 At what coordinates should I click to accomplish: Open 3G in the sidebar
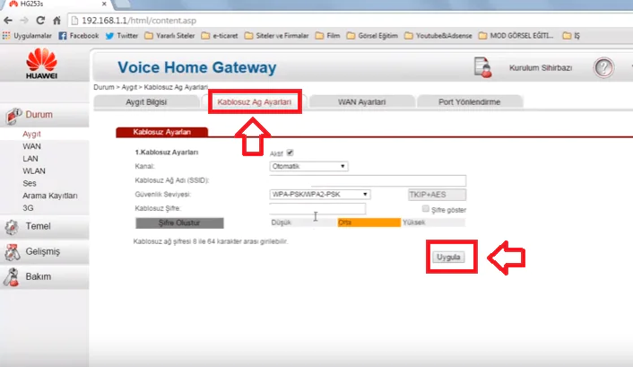coord(28,208)
